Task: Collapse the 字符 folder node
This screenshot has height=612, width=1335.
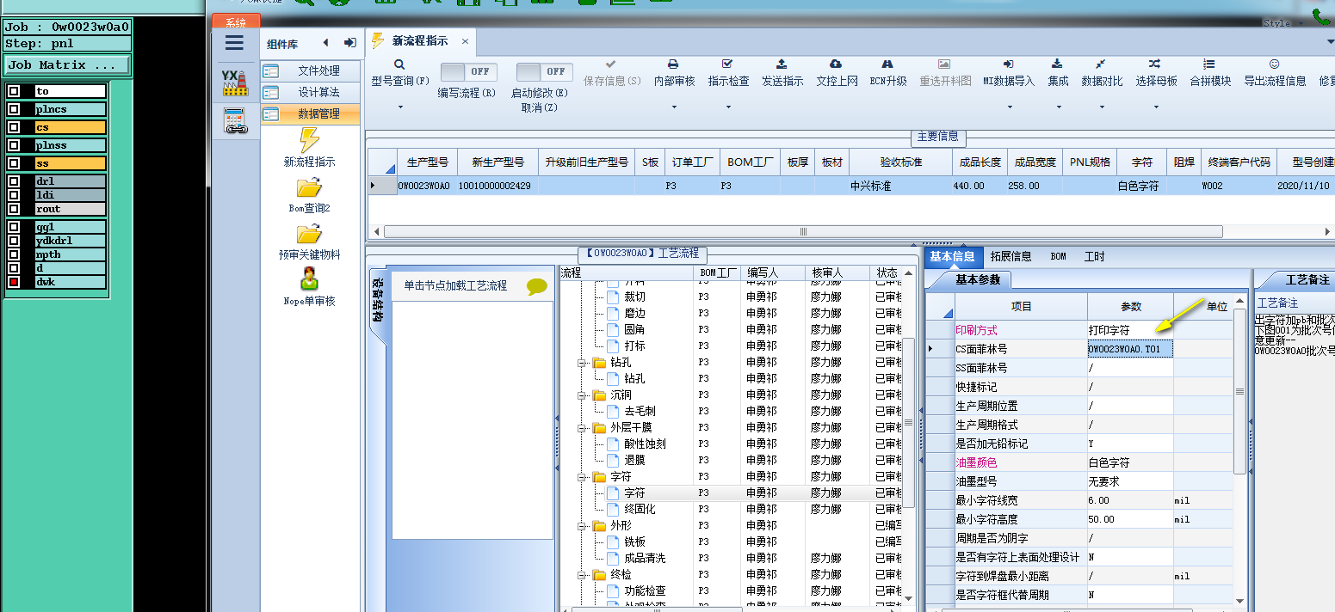Action: point(583,477)
